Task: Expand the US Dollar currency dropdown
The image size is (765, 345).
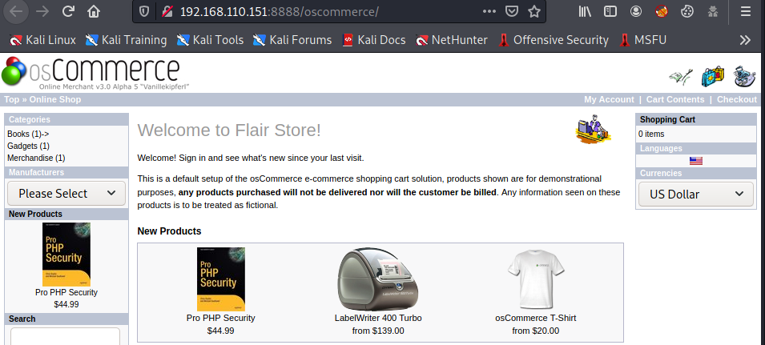Action: click(x=695, y=194)
